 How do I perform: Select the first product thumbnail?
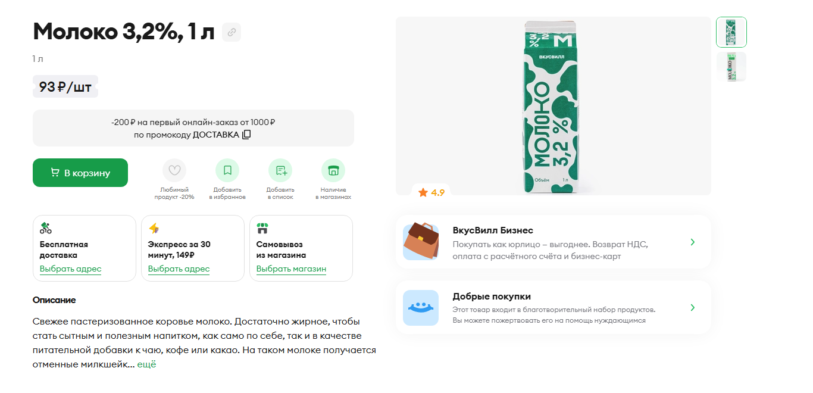coord(731,32)
